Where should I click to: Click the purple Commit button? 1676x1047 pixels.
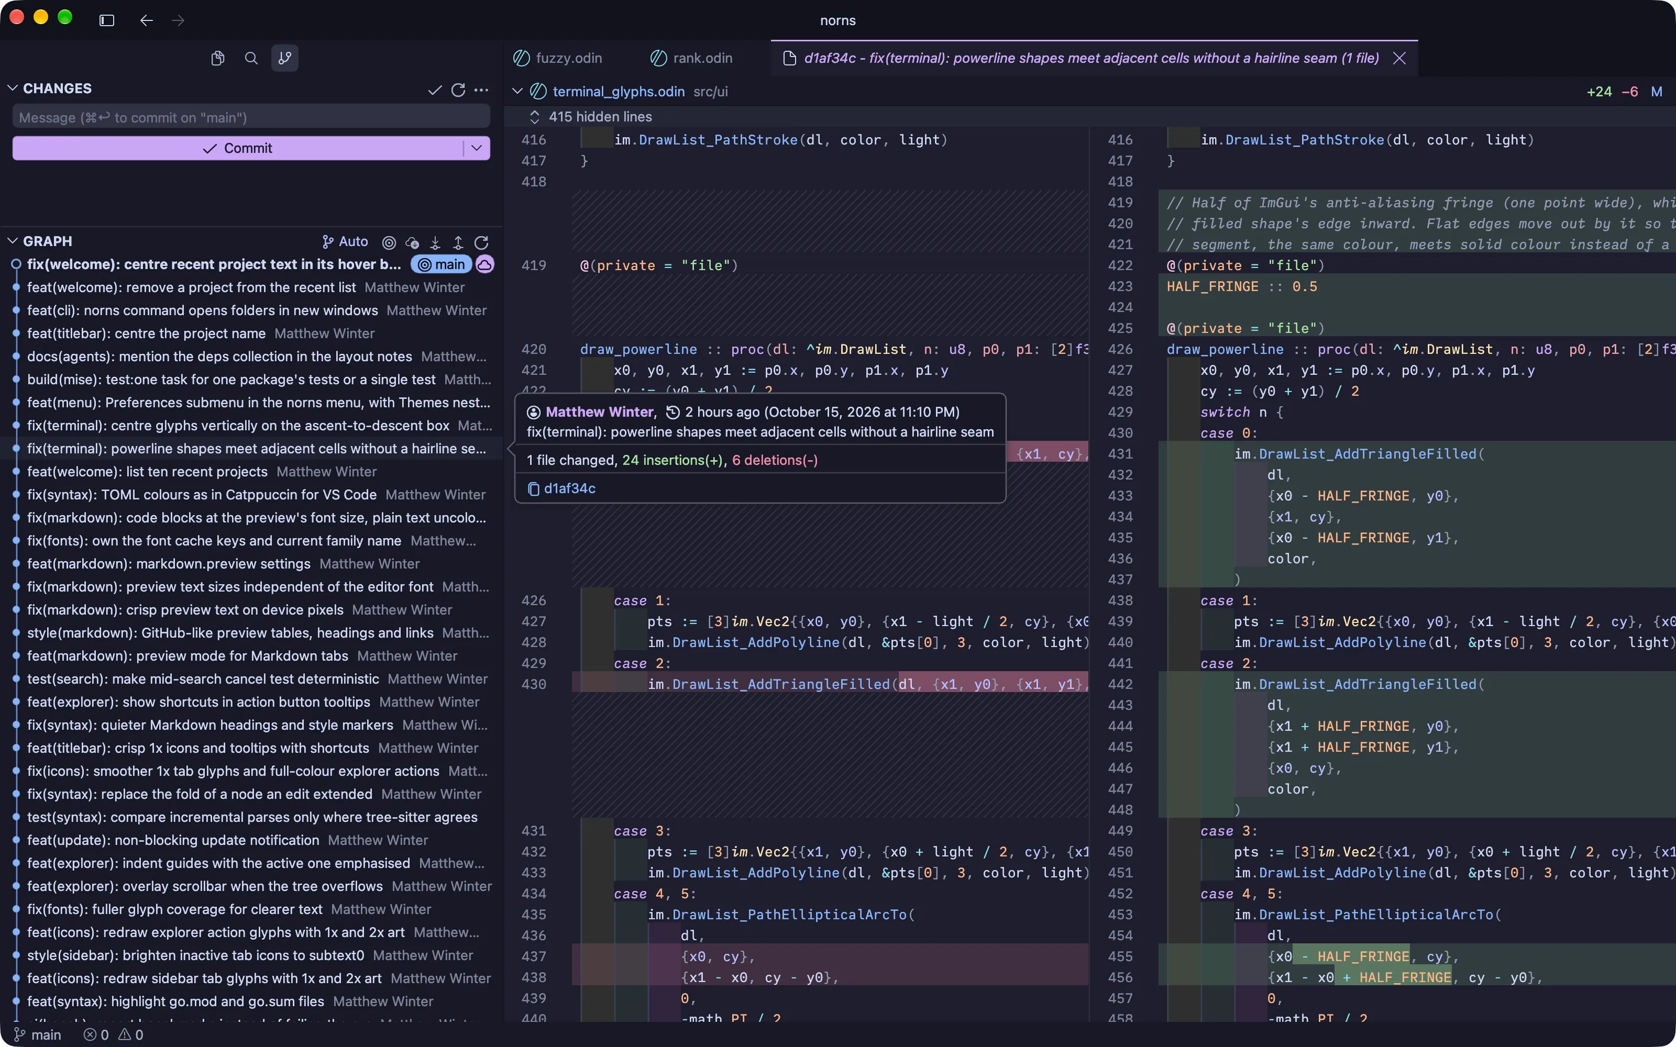click(x=238, y=148)
